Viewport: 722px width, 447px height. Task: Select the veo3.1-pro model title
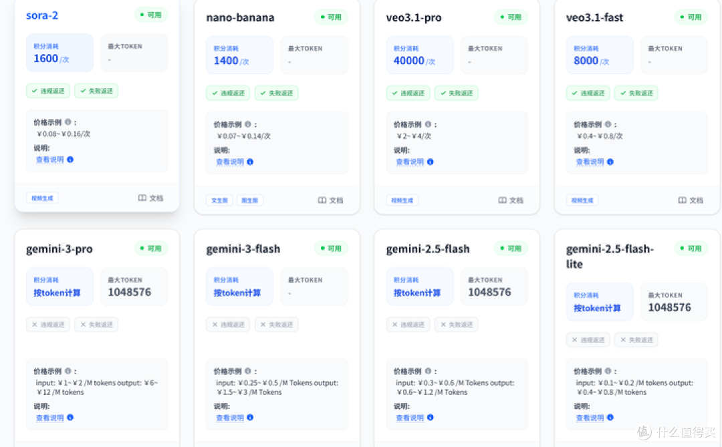414,17
